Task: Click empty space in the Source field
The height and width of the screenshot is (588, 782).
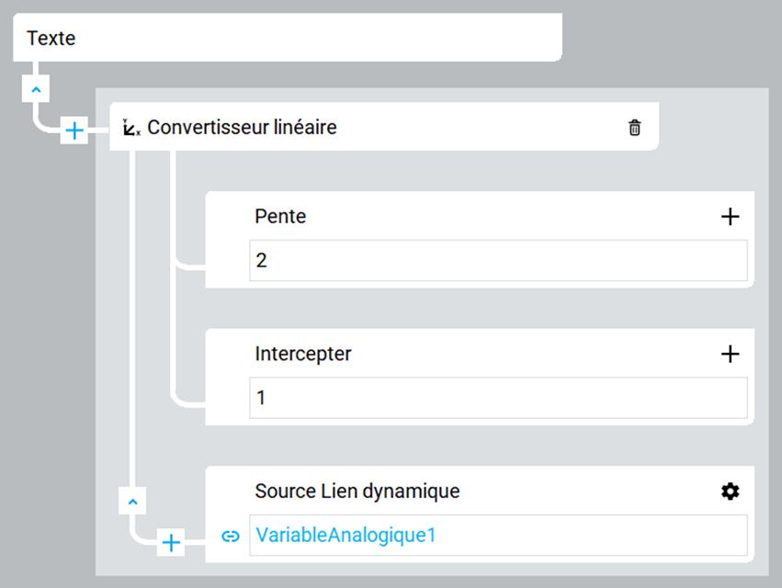Action: point(591,535)
